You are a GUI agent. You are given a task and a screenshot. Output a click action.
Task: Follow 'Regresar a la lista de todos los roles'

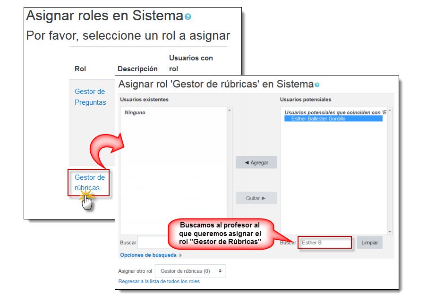point(158,281)
